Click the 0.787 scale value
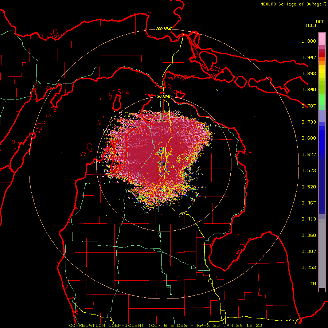This screenshot has height=328, width=328. (x=309, y=106)
